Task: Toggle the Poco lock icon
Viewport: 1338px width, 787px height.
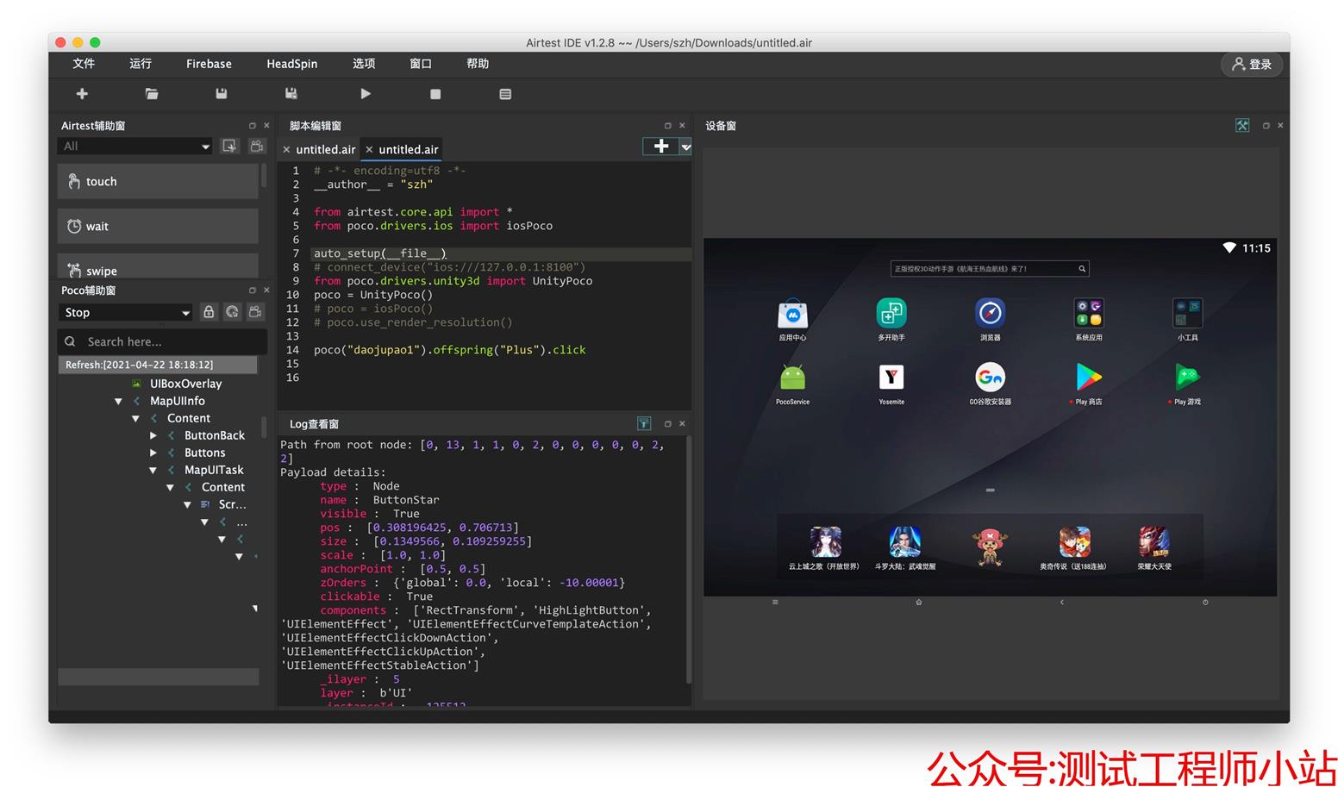Action: click(209, 312)
